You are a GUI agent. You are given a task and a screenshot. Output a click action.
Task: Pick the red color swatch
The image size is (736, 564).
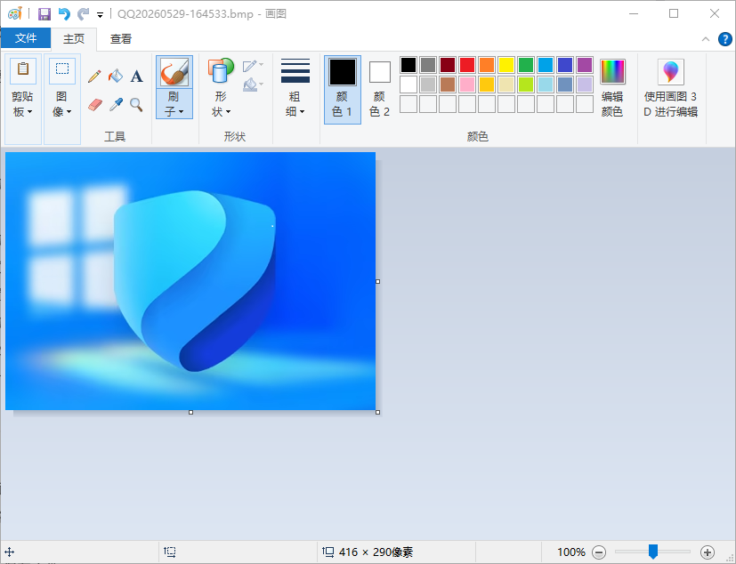coord(467,65)
